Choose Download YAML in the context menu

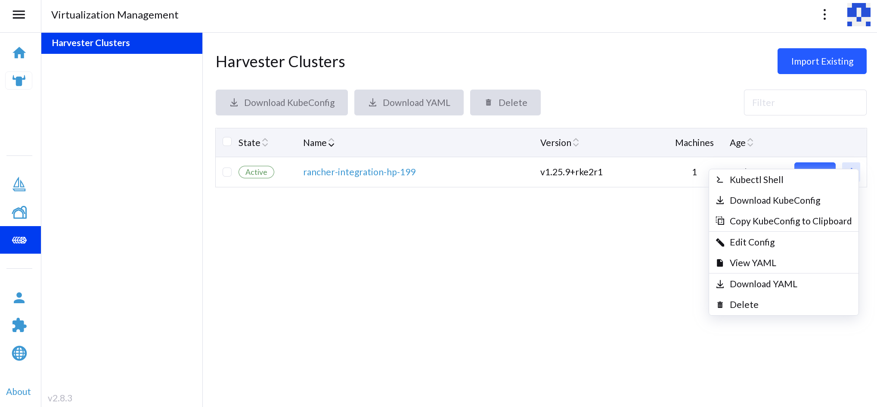[784, 284]
